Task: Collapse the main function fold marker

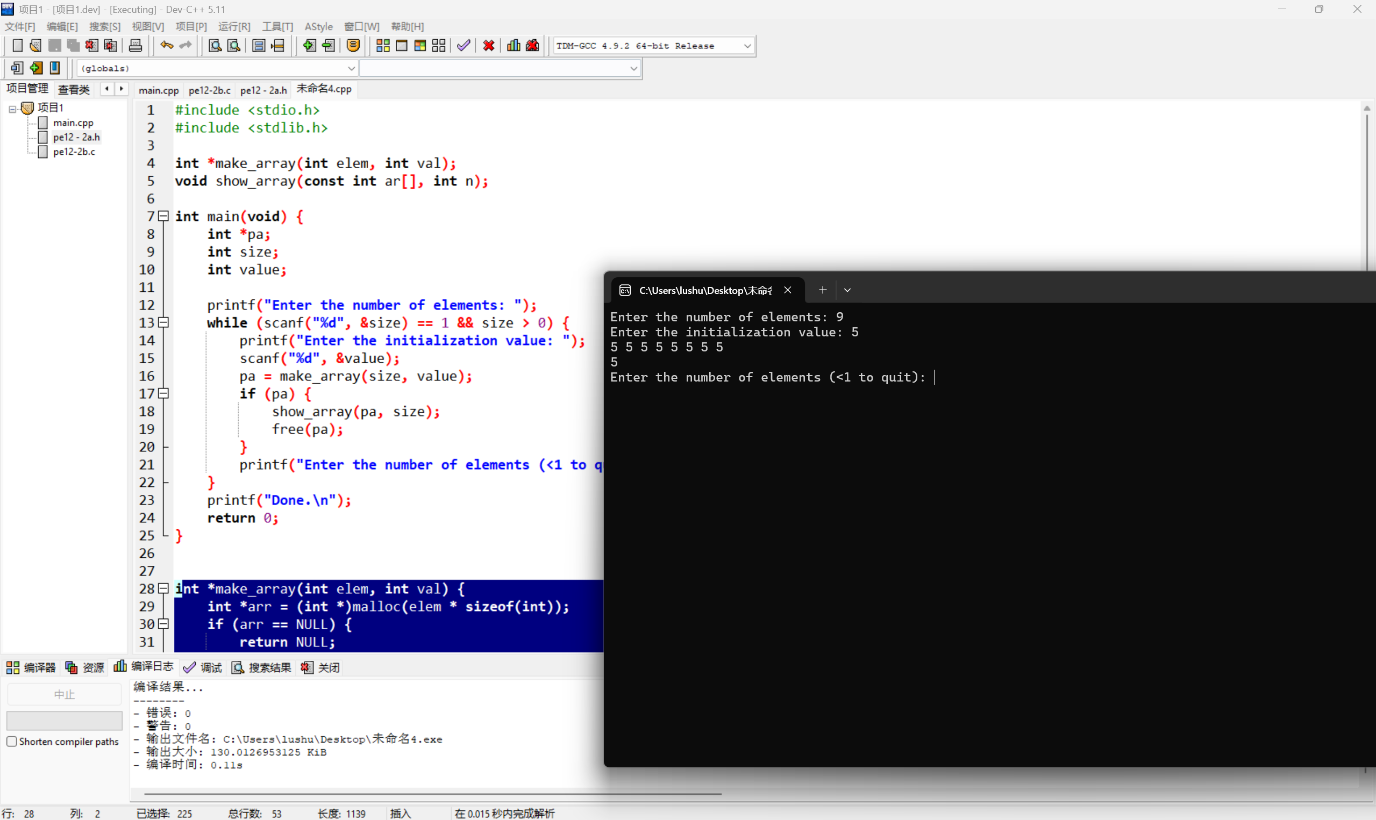Action: point(163,217)
